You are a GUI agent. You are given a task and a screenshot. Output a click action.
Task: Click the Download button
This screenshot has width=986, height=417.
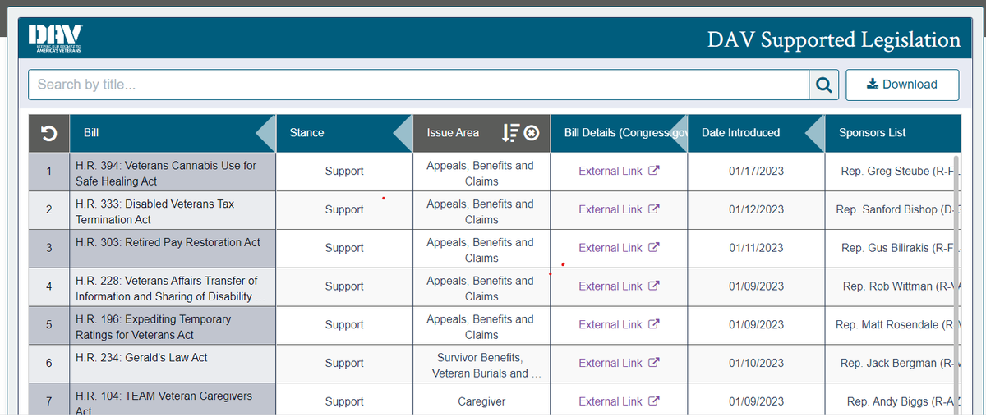tap(902, 85)
